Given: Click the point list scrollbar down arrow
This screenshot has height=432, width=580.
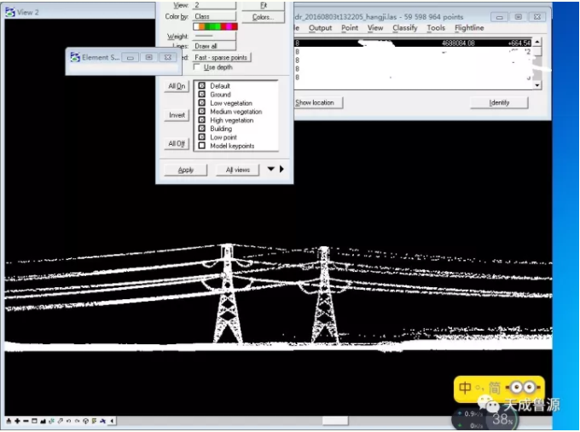Looking at the screenshot, I should [x=536, y=85].
